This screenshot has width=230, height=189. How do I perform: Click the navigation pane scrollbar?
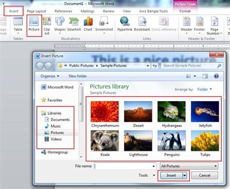[x=81, y=104]
